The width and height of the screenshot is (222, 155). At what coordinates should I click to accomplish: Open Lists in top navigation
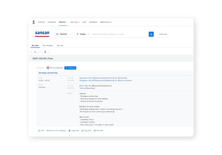pos(84,22)
